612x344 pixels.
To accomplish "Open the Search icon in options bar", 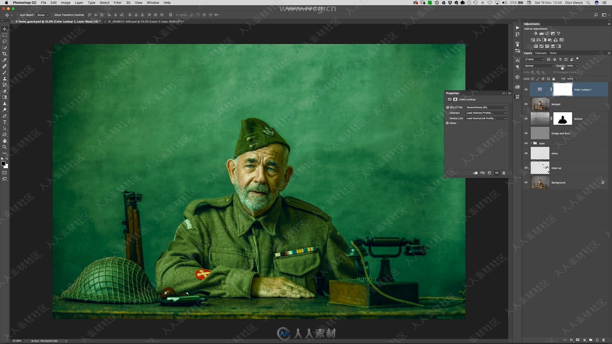I will [x=596, y=15].
